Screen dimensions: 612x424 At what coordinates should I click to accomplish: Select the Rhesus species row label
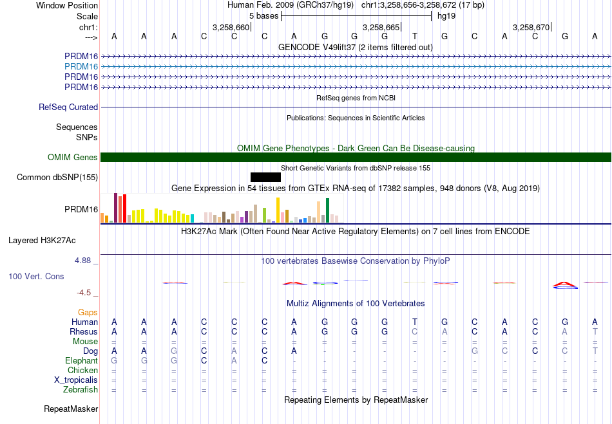tap(84, 332)
